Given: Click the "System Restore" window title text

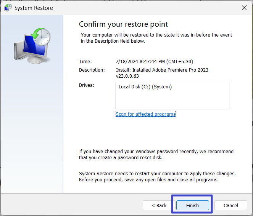Looking at the screenshot, I should [x=34, y=8].
